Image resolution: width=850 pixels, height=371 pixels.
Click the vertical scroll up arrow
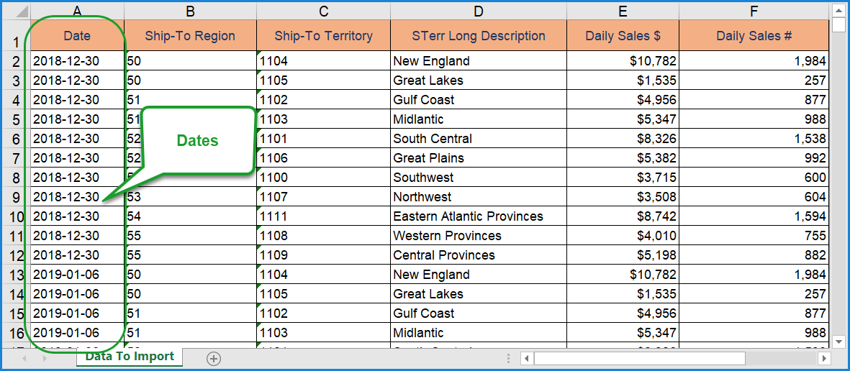click(x=838, y=10)
